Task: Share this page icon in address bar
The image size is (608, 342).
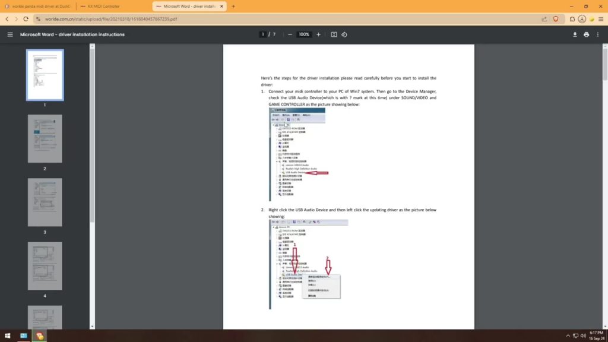Action: (x=544, y=18)
